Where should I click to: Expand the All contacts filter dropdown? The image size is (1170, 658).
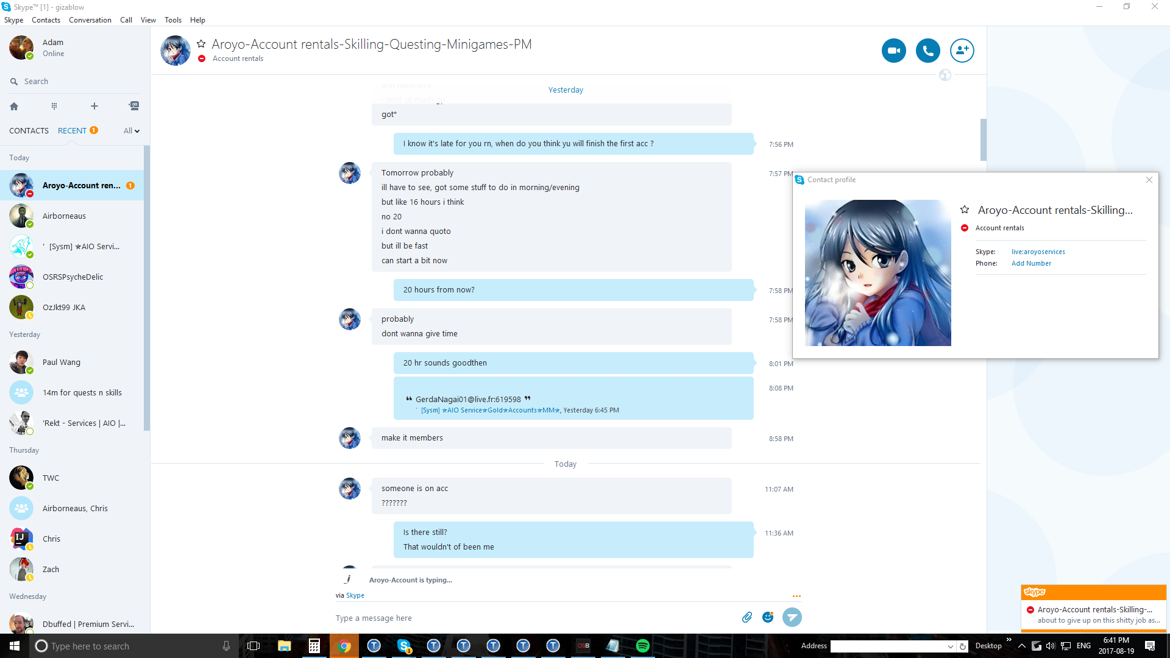(x=132, y=131)
